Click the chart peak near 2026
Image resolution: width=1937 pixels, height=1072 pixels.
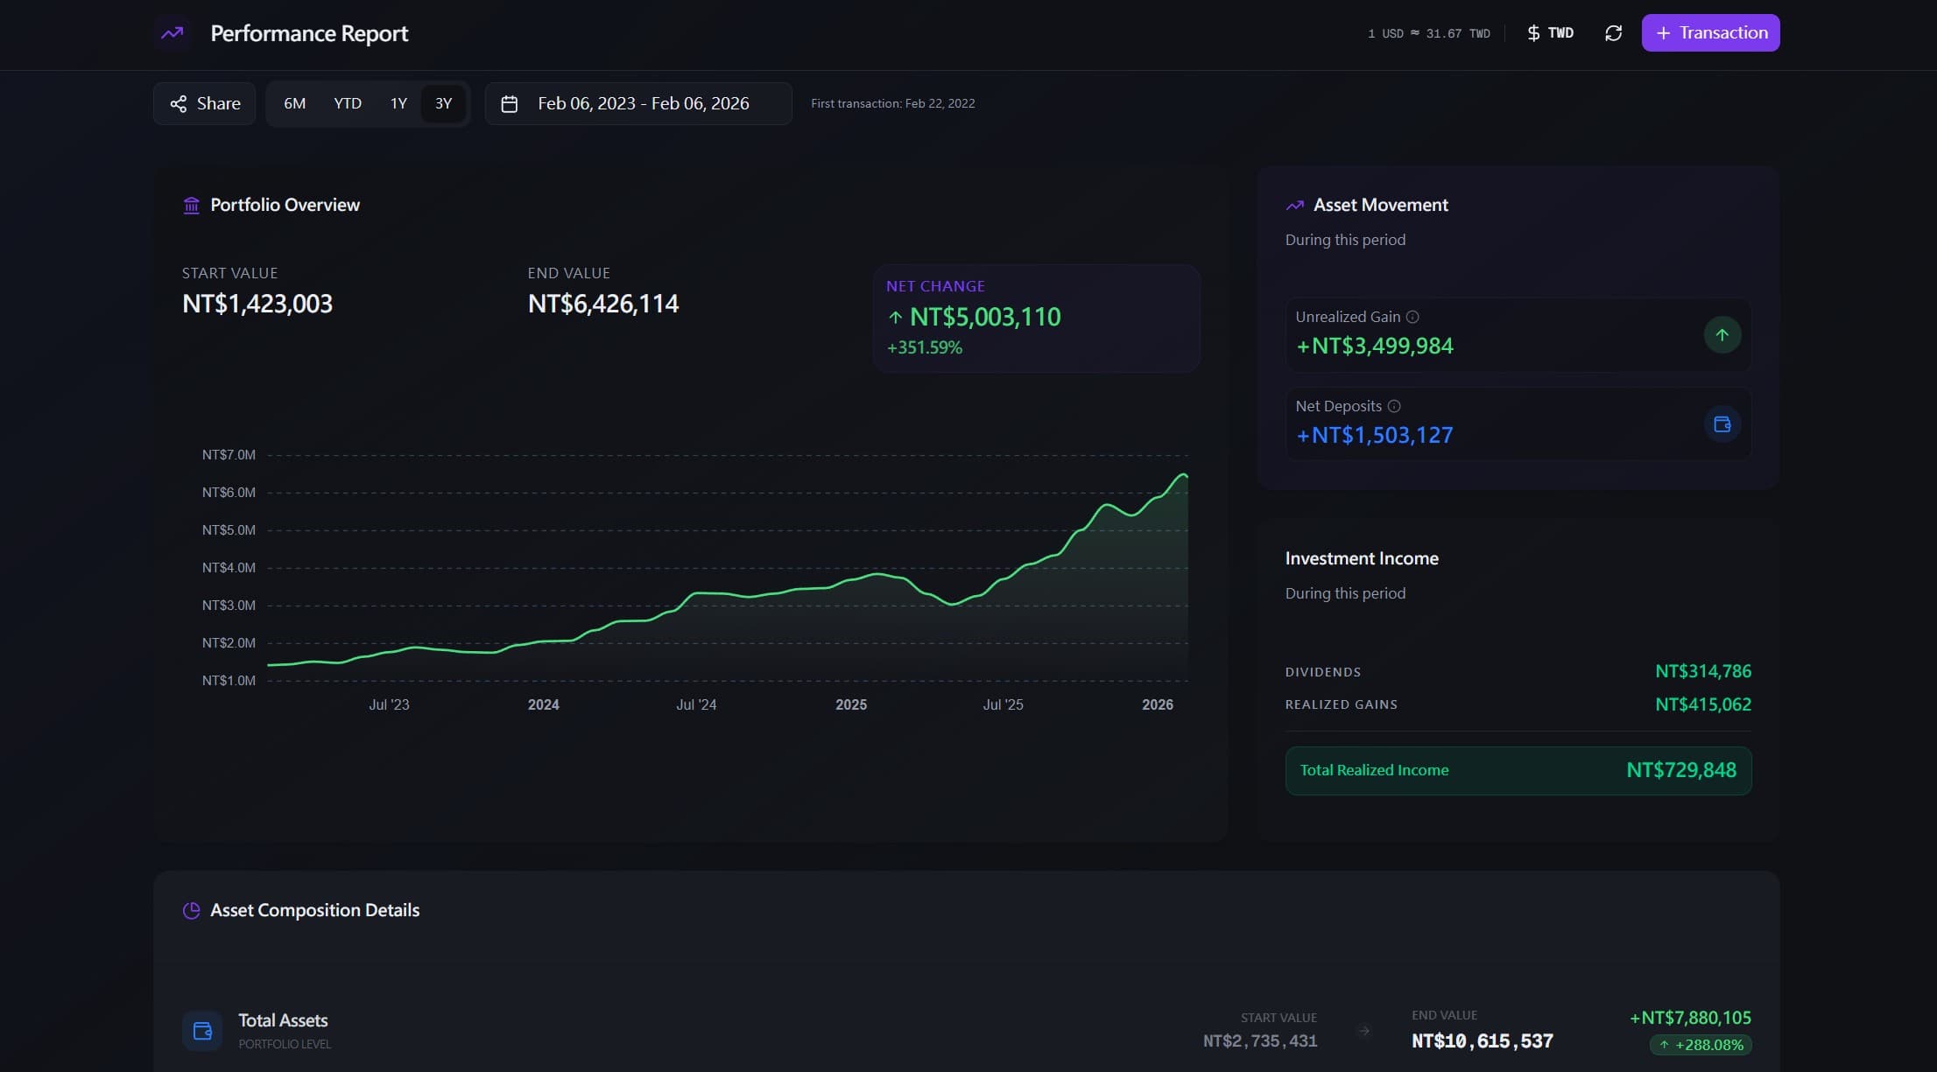click(x=1183, y=474)
